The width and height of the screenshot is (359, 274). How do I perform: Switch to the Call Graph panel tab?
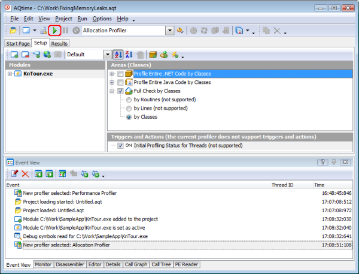coord(136,264)
